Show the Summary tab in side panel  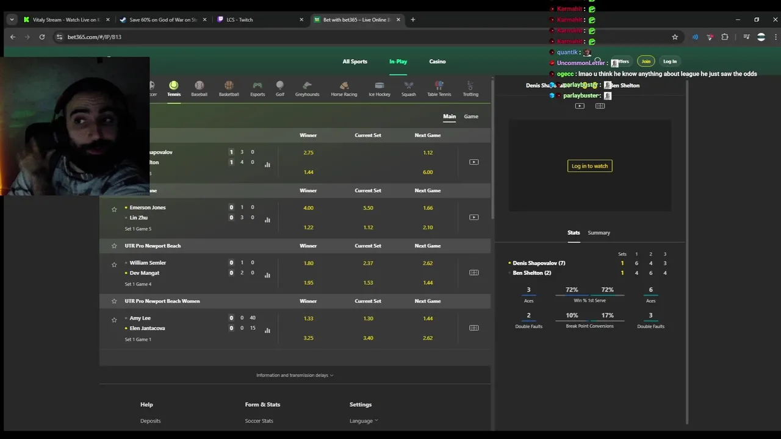click(599, 232)
